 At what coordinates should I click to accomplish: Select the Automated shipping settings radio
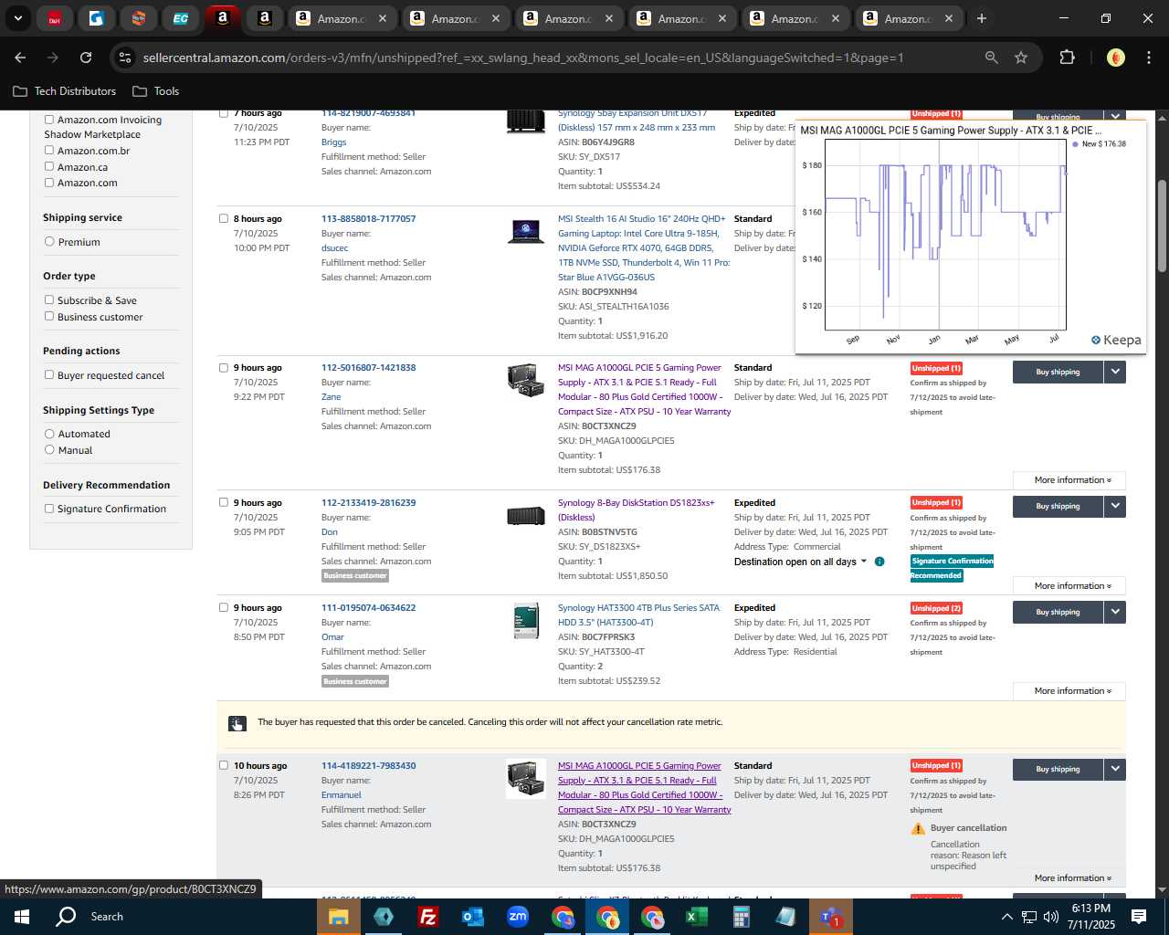pos(49,434)
